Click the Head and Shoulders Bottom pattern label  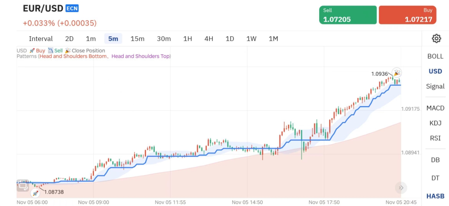pos(73,56)
